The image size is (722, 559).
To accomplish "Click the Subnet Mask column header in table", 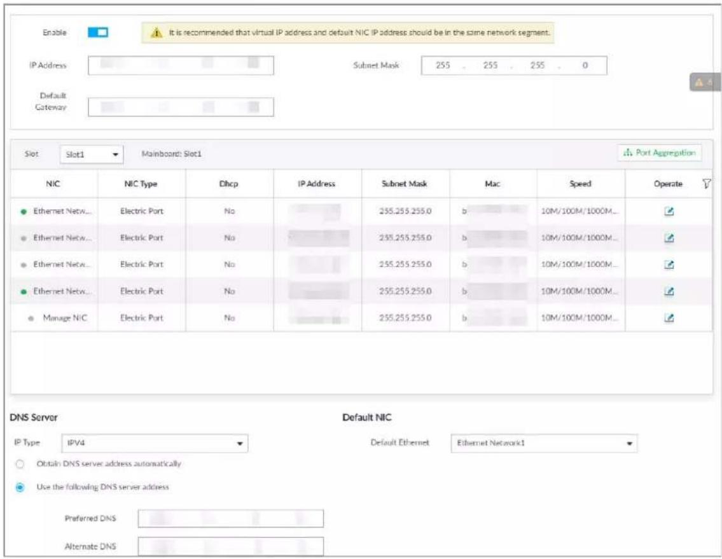I will pyautogui.click(x=405, y=184).
